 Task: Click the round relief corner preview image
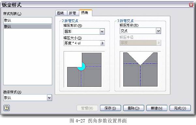(x=84, y=69)
